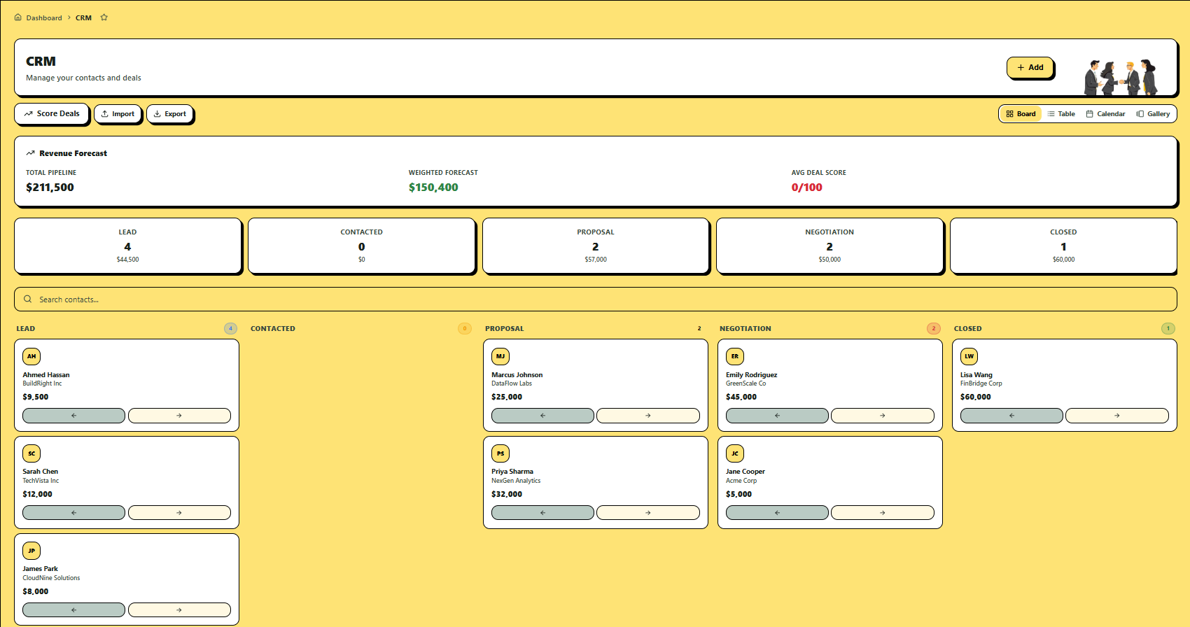This screenshot has height=627, width=1190.
Task: Advance Priya Sharma card to next stage
Action: point(648,513)
